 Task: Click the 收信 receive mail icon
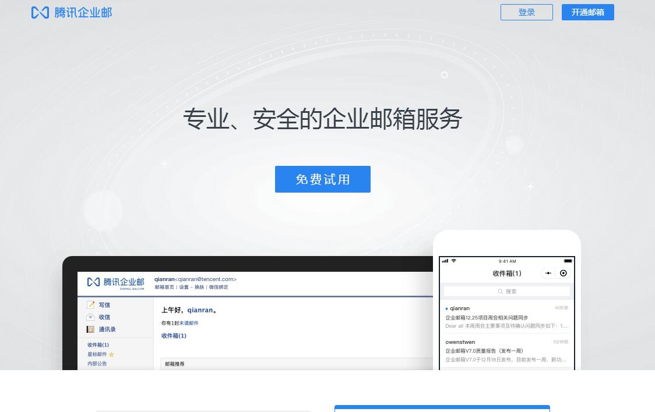(91, 317)
